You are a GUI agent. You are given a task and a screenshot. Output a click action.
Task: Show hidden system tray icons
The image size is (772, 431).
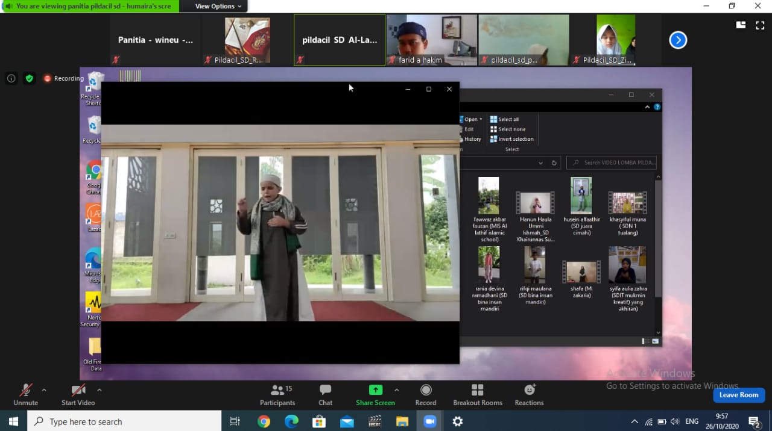tap(634, 421)
